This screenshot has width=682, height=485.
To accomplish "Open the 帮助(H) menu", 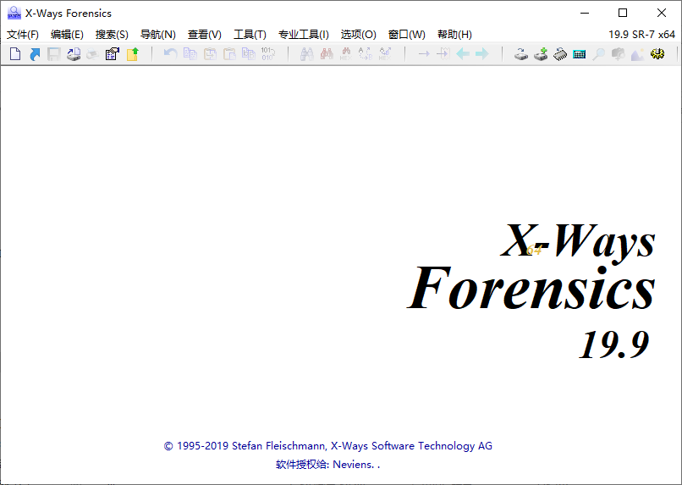I will 454,35.
